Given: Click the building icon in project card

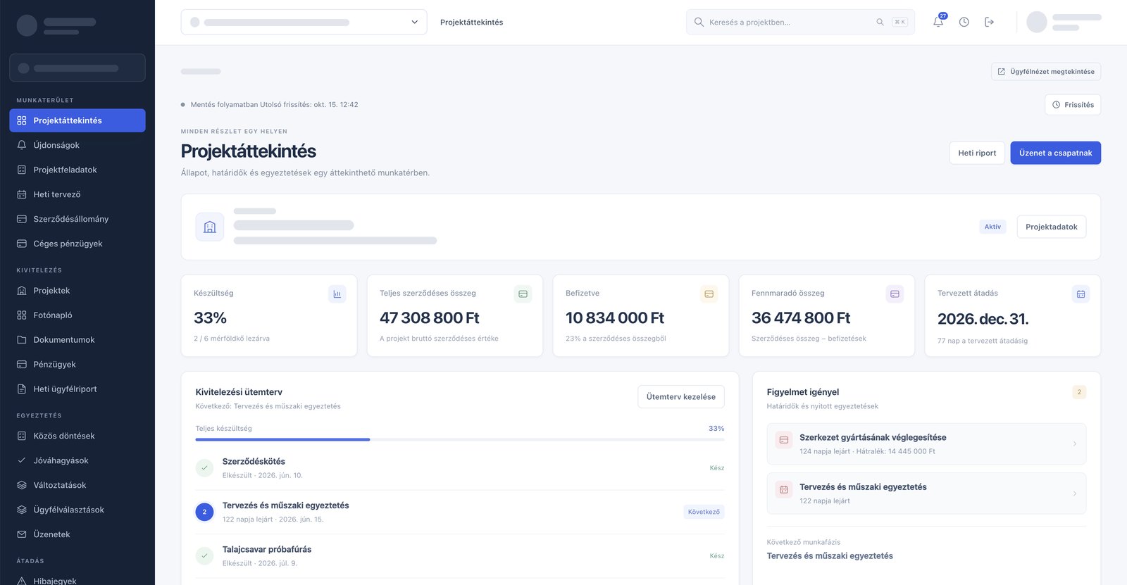Looking at the screenshot, I should pos(210,227).
